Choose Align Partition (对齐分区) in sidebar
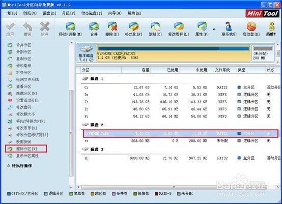This screenshot has width=282, height=204. click(23, 73)
